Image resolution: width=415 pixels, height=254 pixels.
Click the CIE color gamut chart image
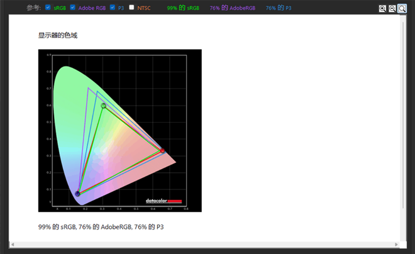tap(119, 131)
